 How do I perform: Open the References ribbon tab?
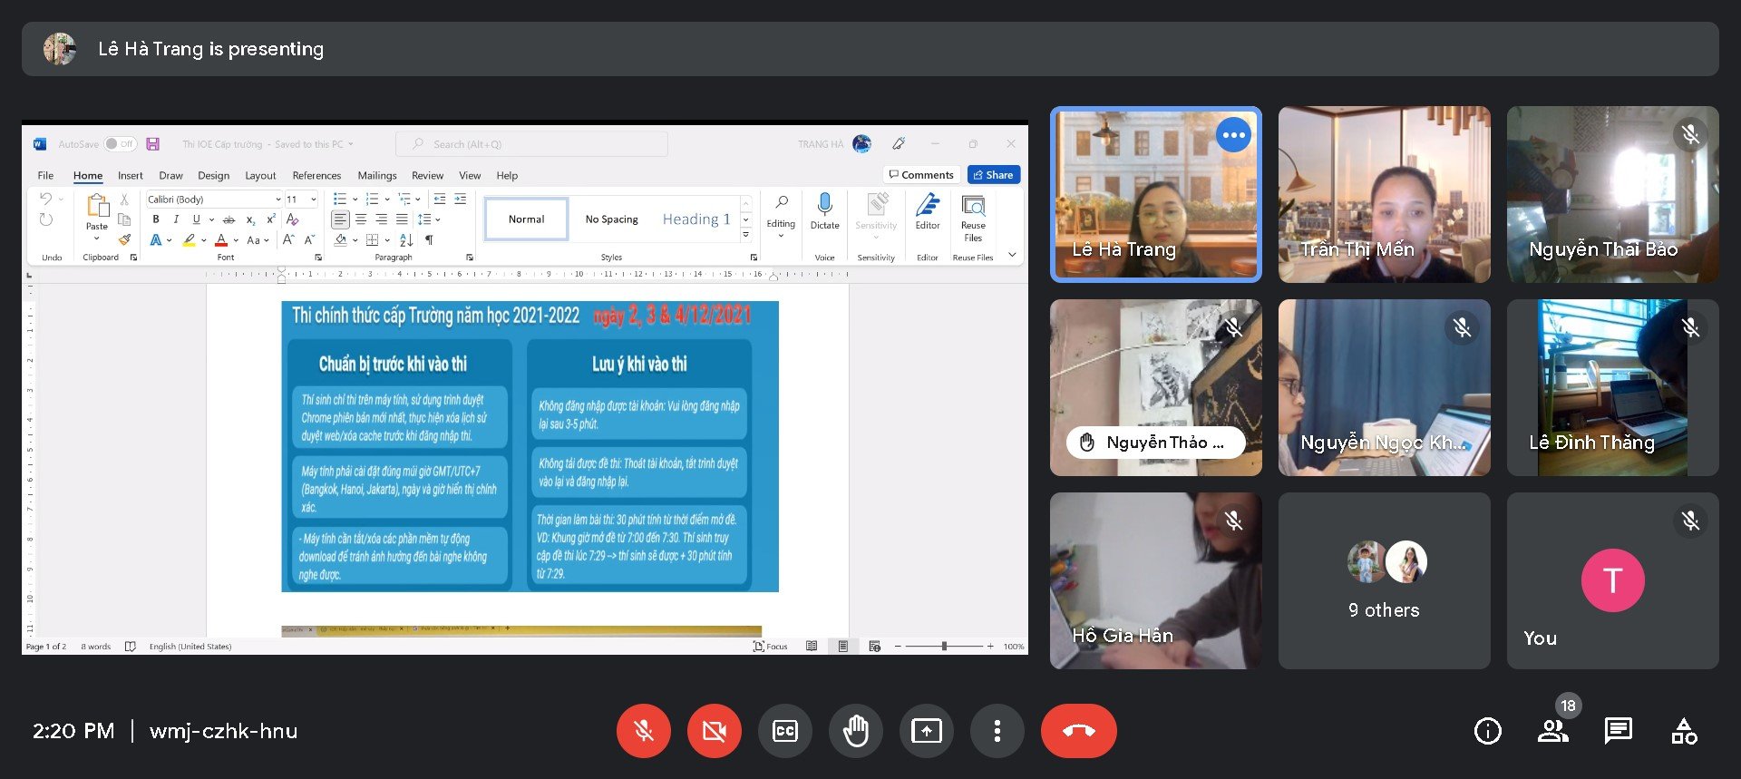316,176
